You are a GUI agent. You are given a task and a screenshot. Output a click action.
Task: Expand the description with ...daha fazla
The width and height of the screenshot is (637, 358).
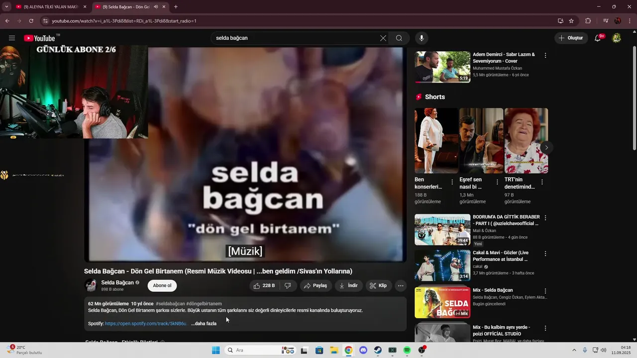pos(204,324)
